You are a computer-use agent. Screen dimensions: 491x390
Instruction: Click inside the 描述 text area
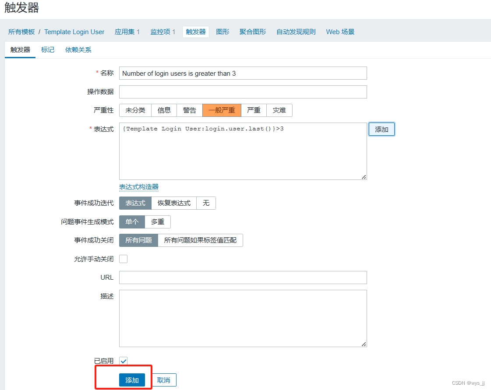(x=243, y=318)
